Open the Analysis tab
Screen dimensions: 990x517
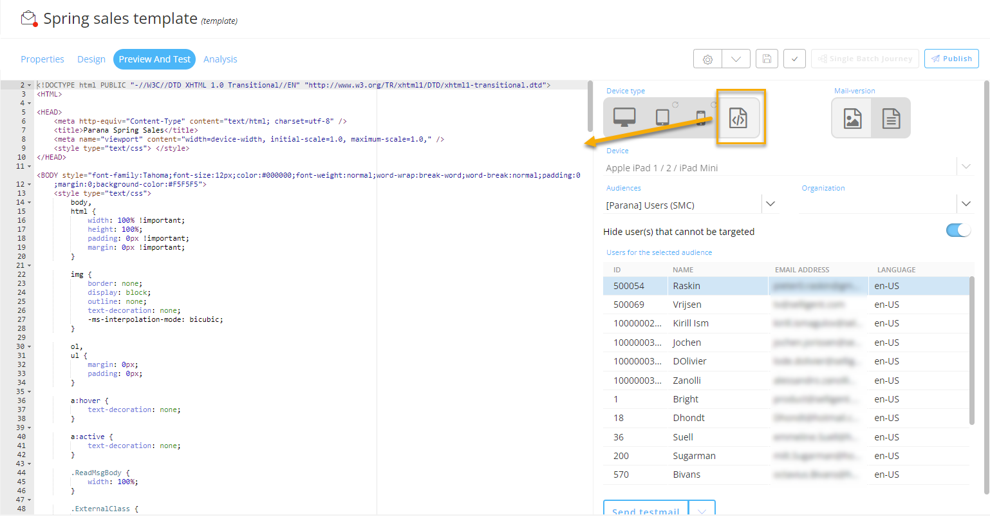[x=220, y=59]
